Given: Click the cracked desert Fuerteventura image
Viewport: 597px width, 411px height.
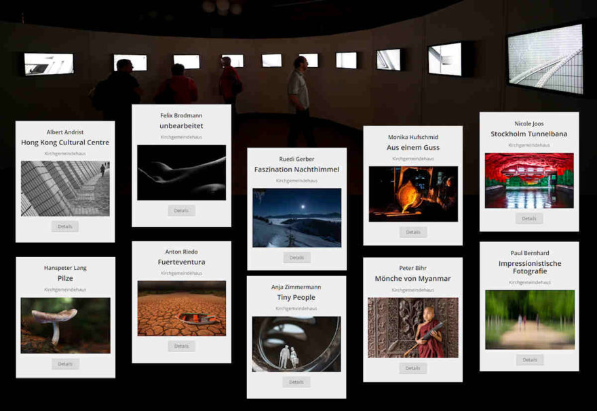Looking at the screenshot, I should tap(181, 308).
